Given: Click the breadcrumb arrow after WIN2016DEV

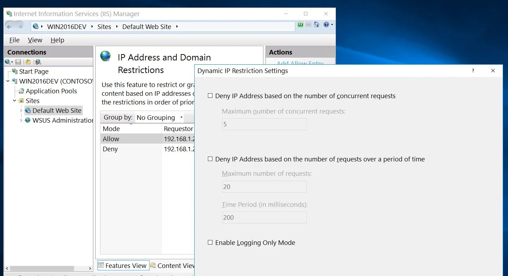Looking at the screenshot, I should (x=92, y=27).
